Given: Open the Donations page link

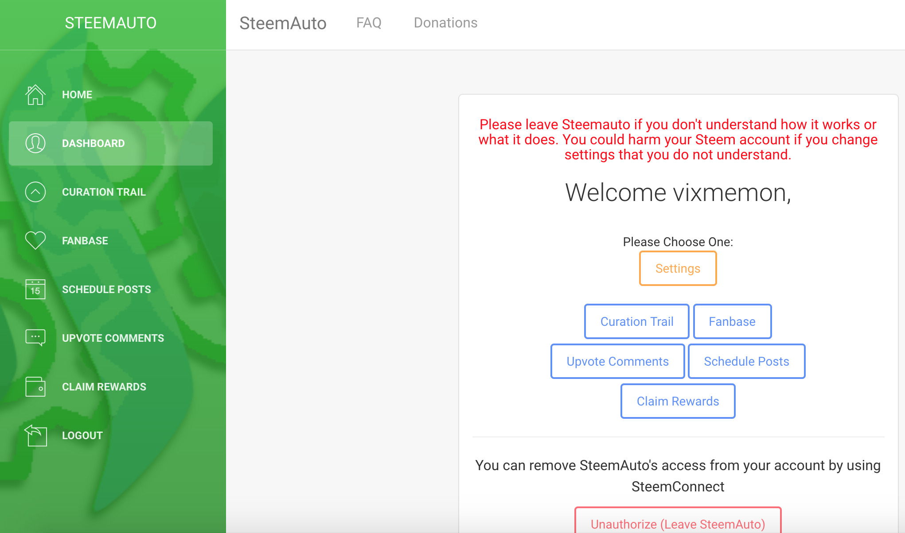Looking at the screenshot, I should point(445,23).
